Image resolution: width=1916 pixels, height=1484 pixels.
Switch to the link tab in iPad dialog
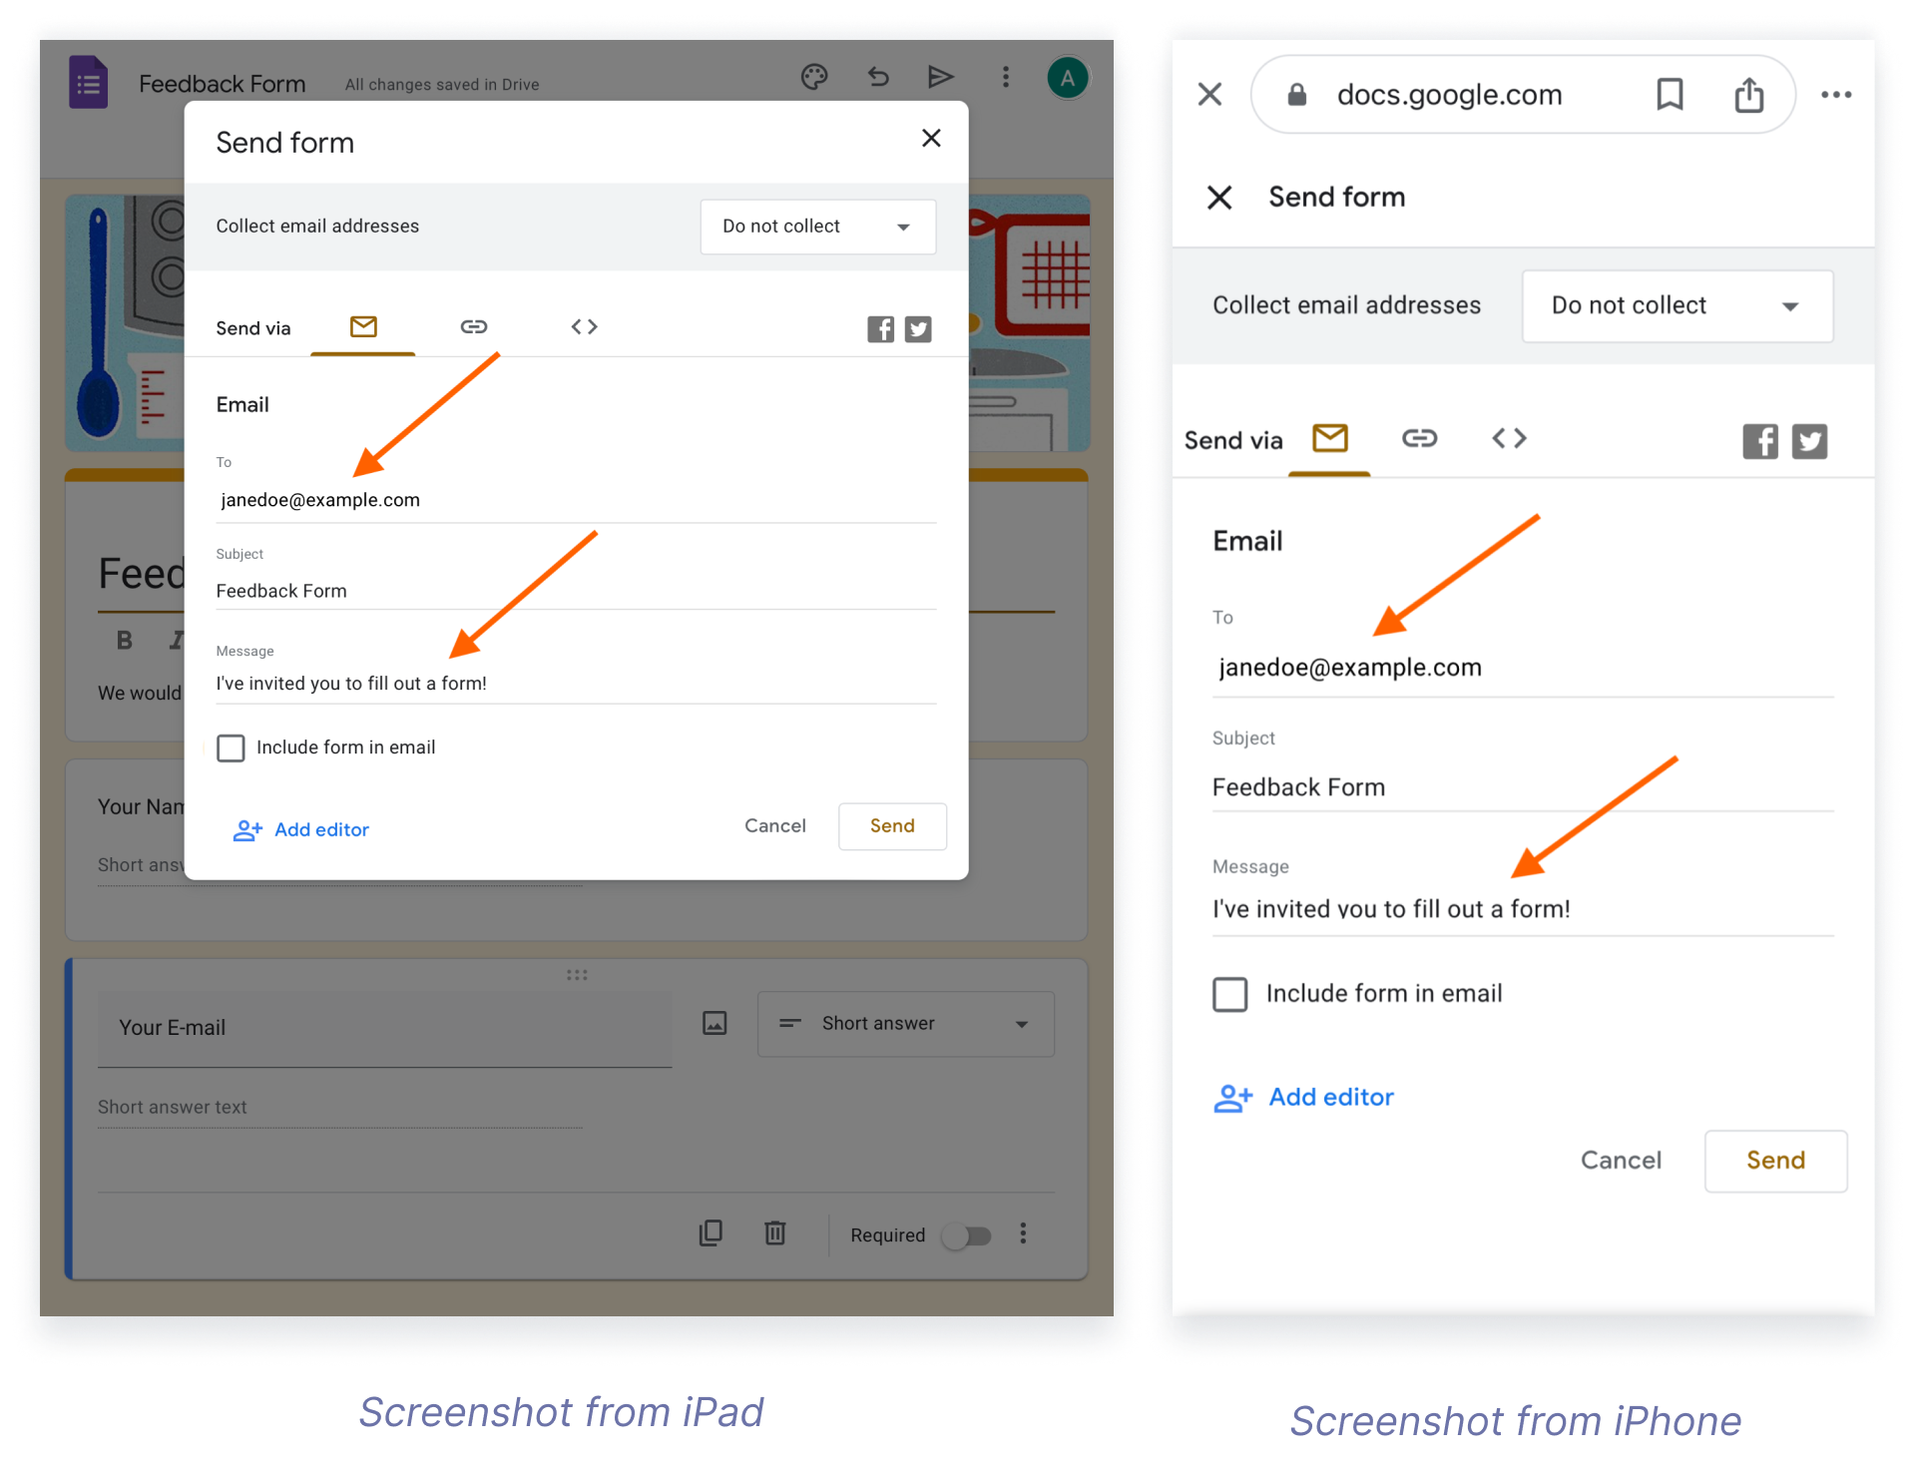[x=473, y=327]
